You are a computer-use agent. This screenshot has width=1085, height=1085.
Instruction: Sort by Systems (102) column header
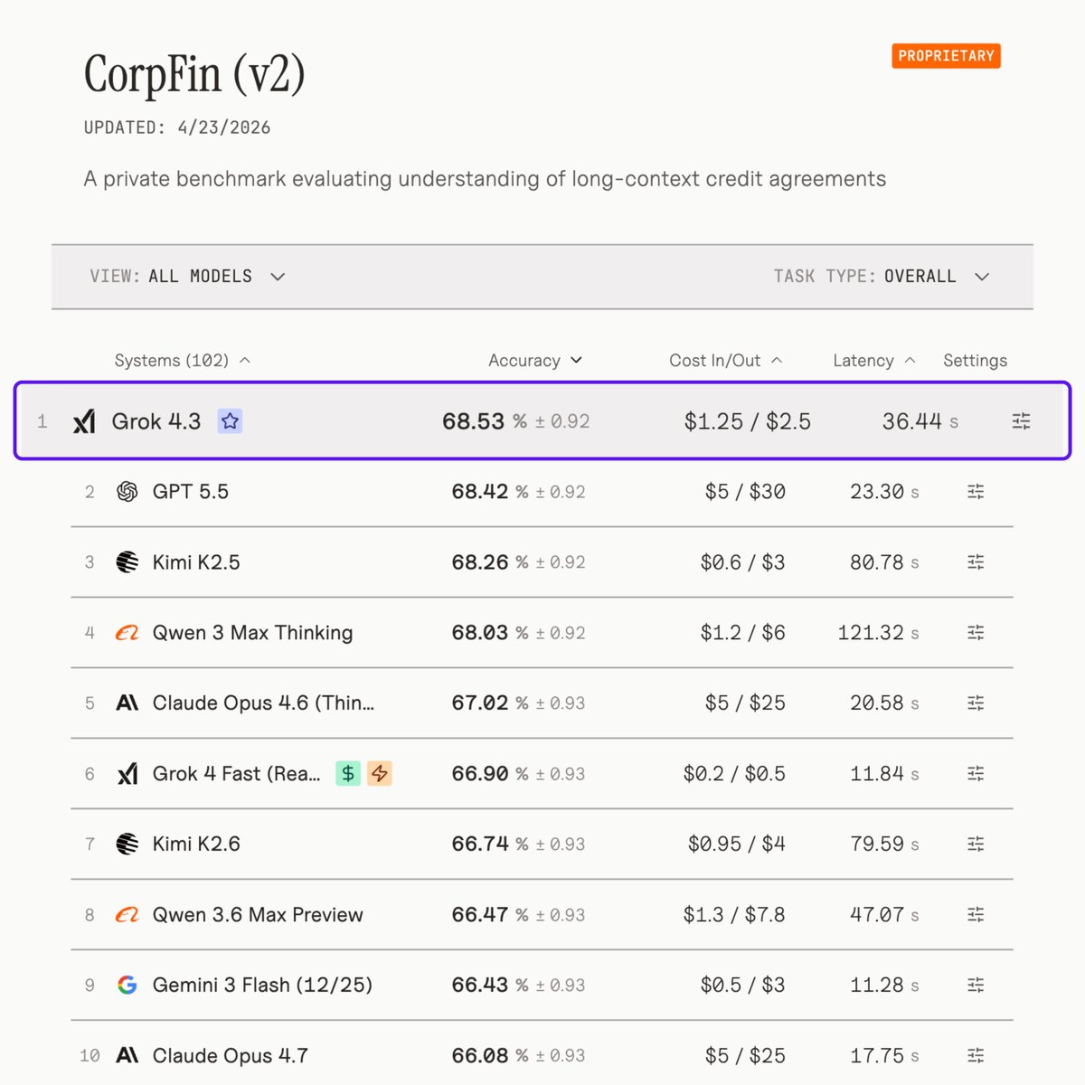[182, 361]
